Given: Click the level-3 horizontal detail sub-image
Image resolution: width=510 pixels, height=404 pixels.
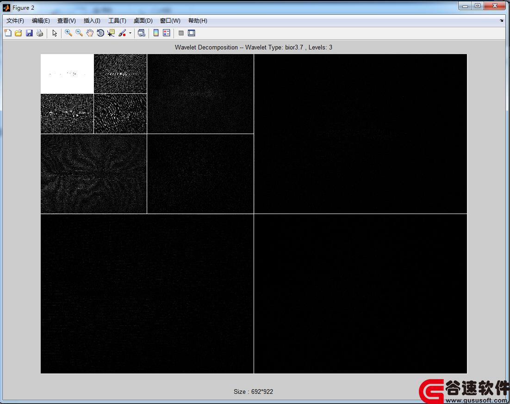Looking at the screenshot, I should pyautogui.click(x=120, y=73).
